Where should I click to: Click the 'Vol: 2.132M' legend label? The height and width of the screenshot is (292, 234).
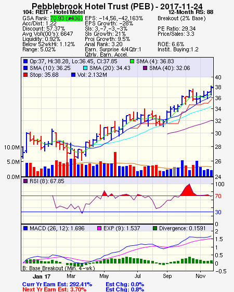click(92, 75)
